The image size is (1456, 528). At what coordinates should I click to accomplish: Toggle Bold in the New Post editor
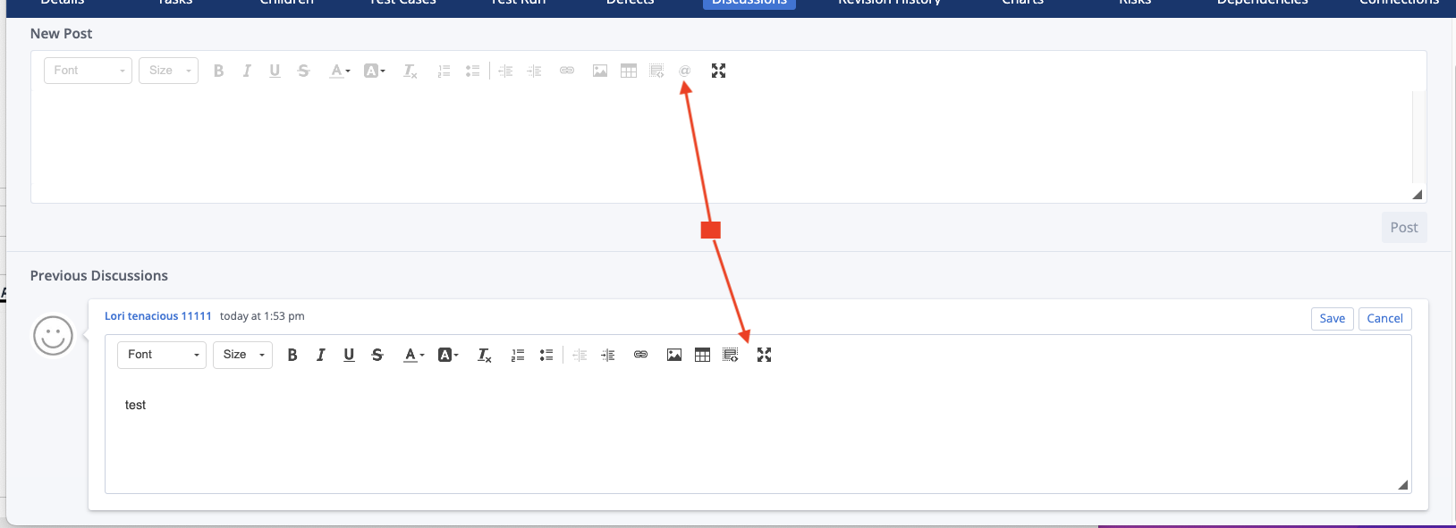click(218, 71)
